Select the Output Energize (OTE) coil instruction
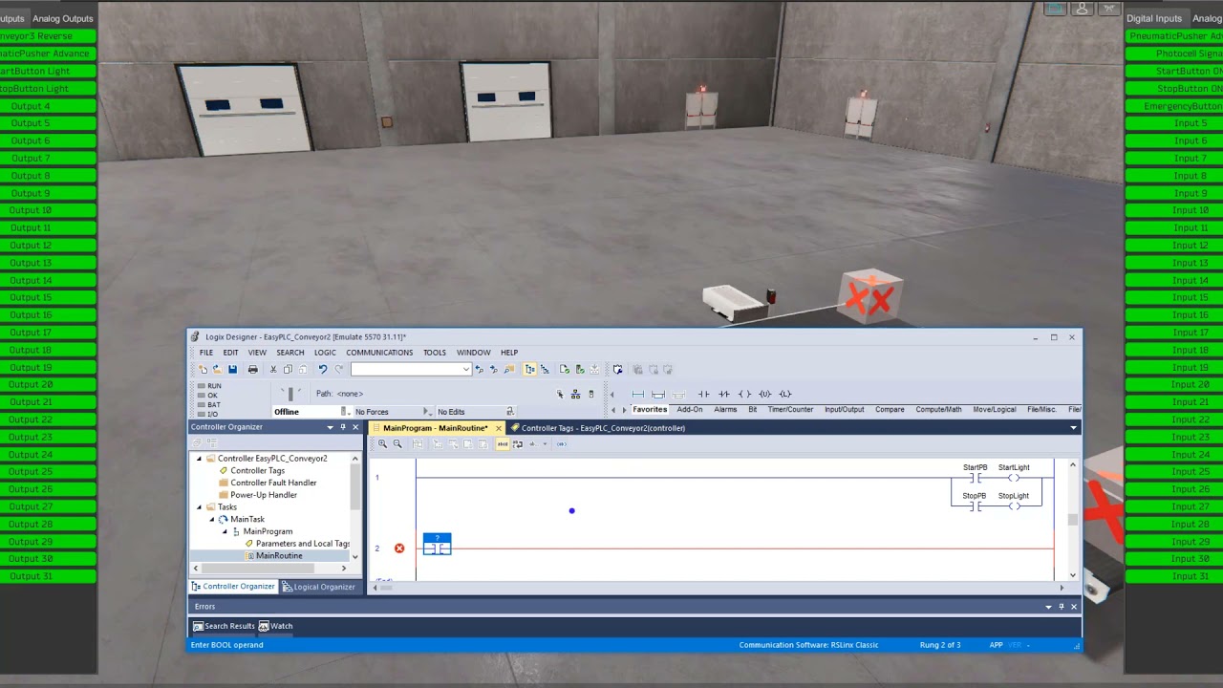 point(744,394)
